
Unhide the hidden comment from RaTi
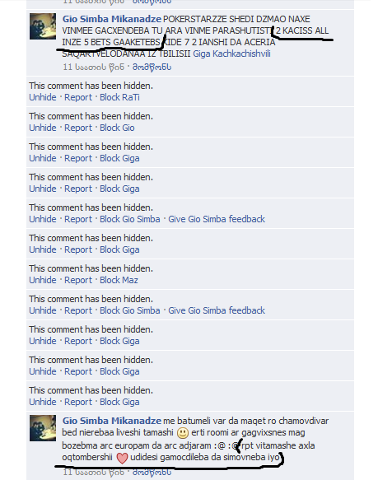tap(43, 97)
